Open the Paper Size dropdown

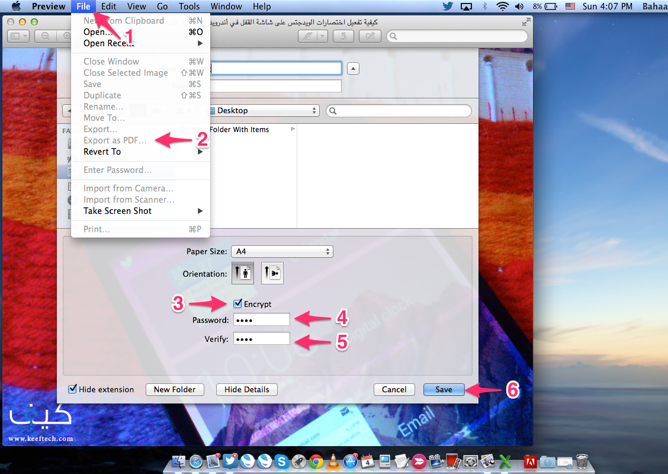coord(282,251)
